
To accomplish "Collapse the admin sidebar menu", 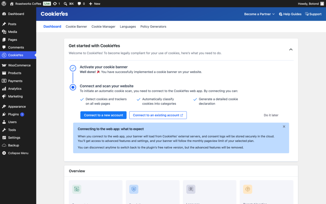I will pos(18,153).
